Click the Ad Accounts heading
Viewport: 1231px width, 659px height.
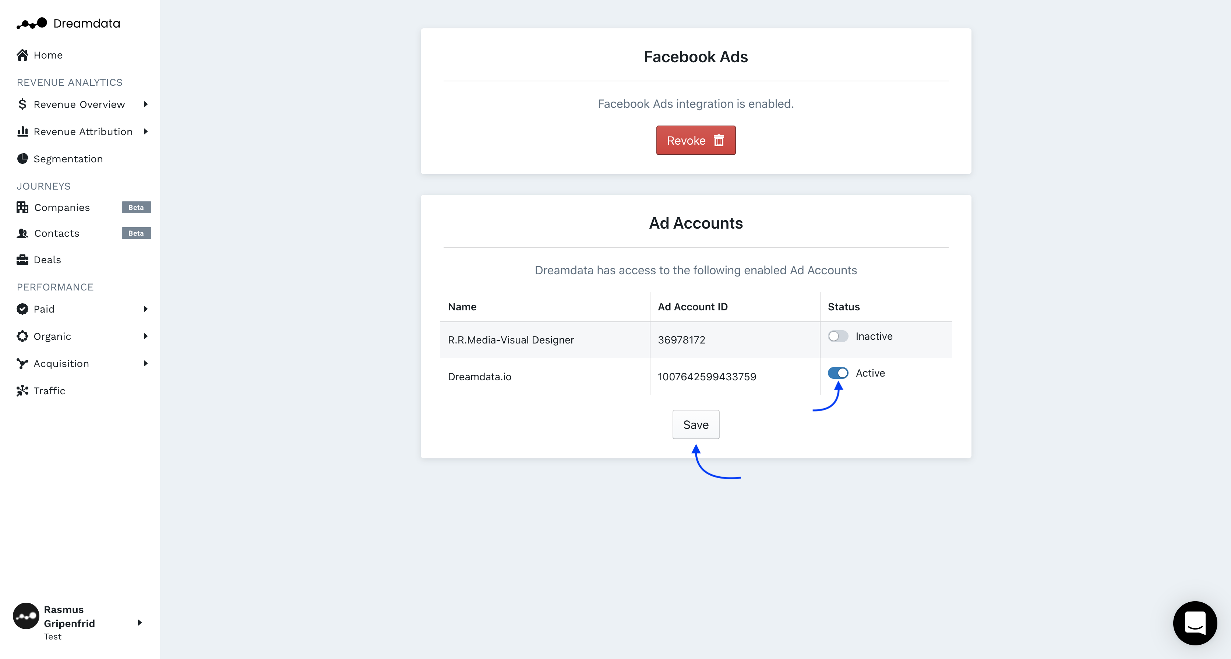(696, 223)
